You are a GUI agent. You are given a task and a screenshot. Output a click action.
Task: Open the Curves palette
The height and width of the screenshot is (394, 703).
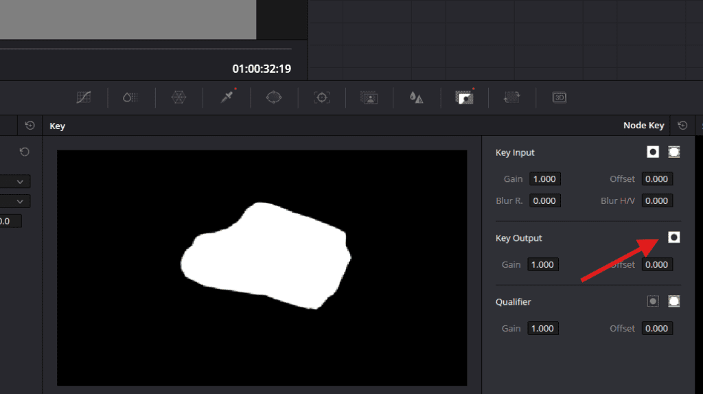tap(83, 97)
